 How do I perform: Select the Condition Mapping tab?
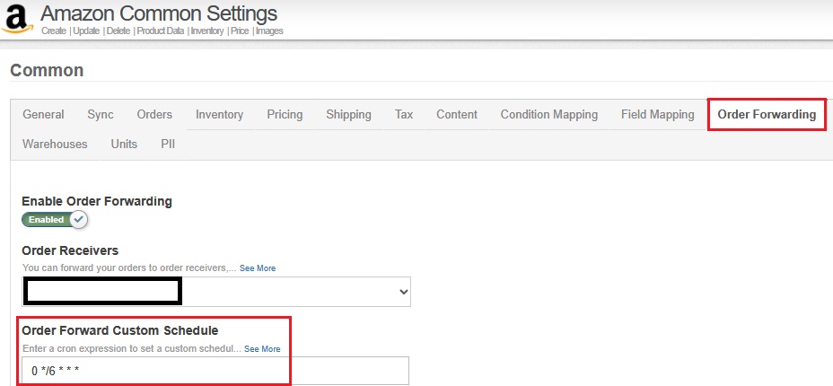548,115
